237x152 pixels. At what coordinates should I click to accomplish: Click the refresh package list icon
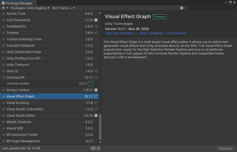coord(93,148)
